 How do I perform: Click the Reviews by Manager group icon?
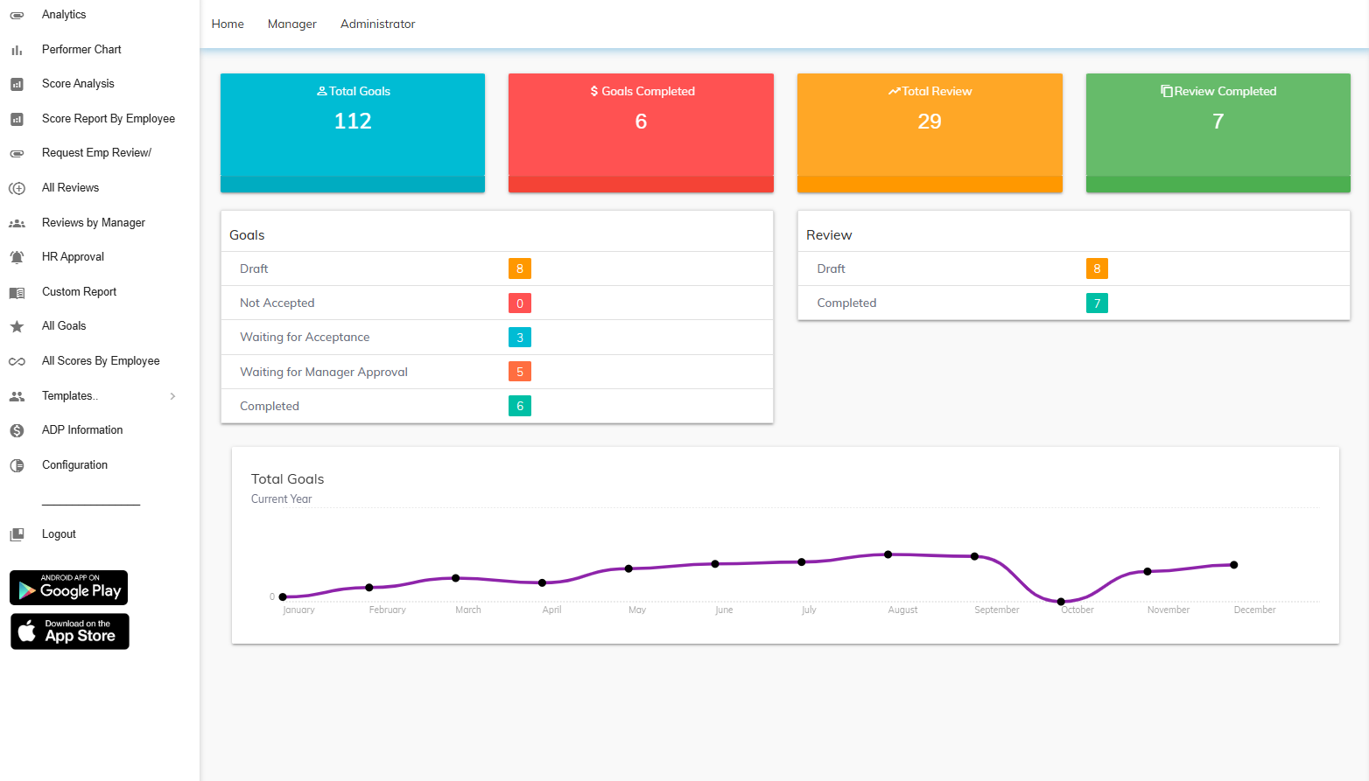tap(17, 223)
